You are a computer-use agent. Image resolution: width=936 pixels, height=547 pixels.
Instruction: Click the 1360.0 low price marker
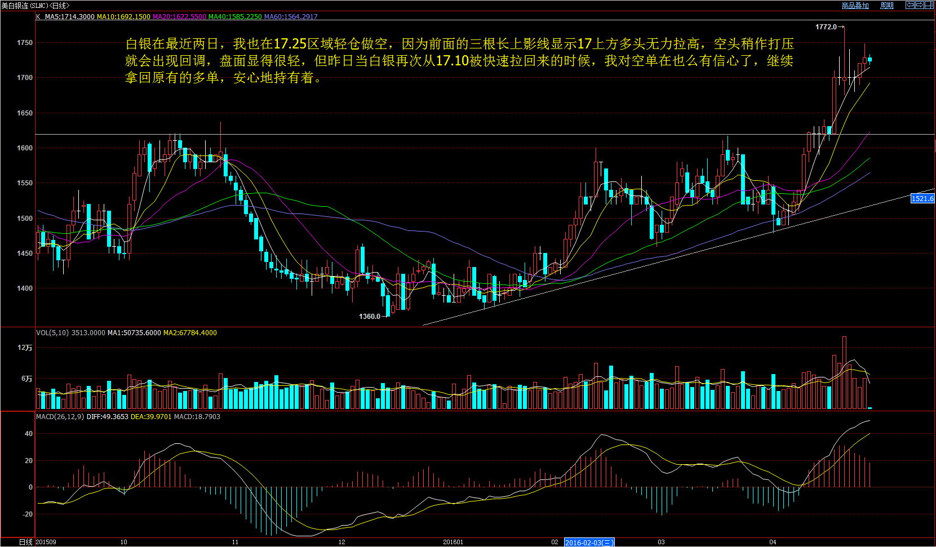[370, 317]
